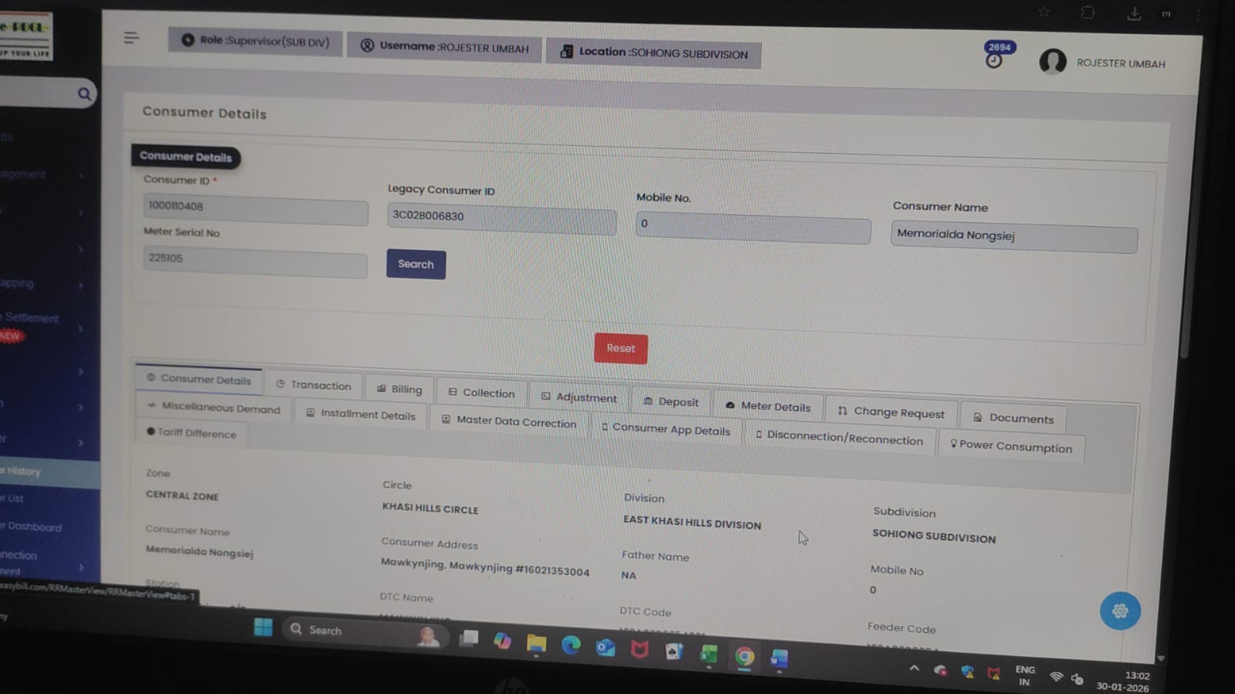Open the Chrome three-dot menu
Screen dimensions: 1235x694
click(x=1199, y=15)
